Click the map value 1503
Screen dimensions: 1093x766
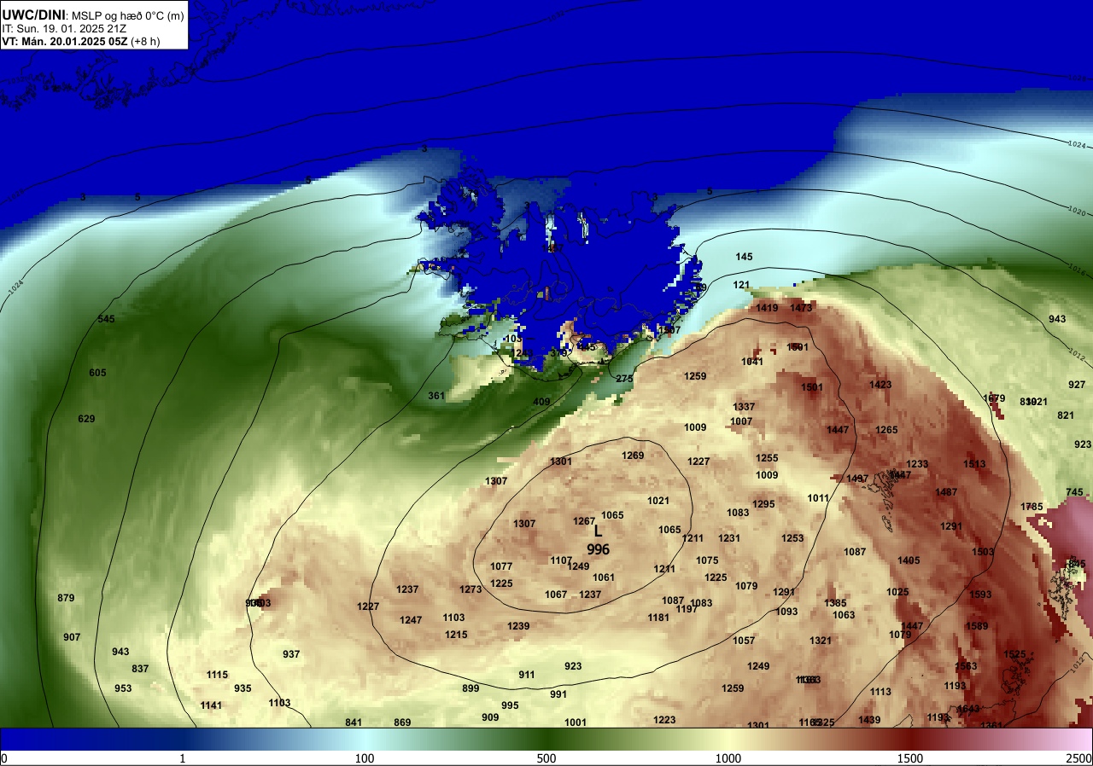coord(983,552)
